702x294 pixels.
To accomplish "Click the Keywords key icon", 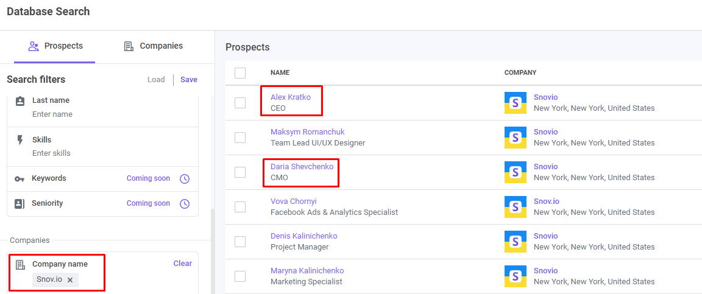I will coord(19,178).
